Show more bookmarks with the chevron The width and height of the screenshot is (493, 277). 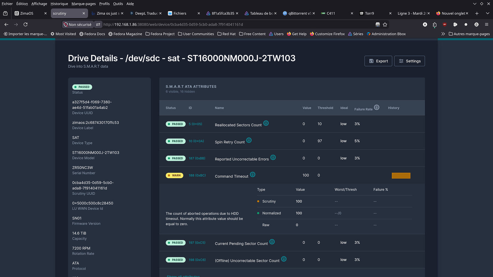[x=443, y=34]
